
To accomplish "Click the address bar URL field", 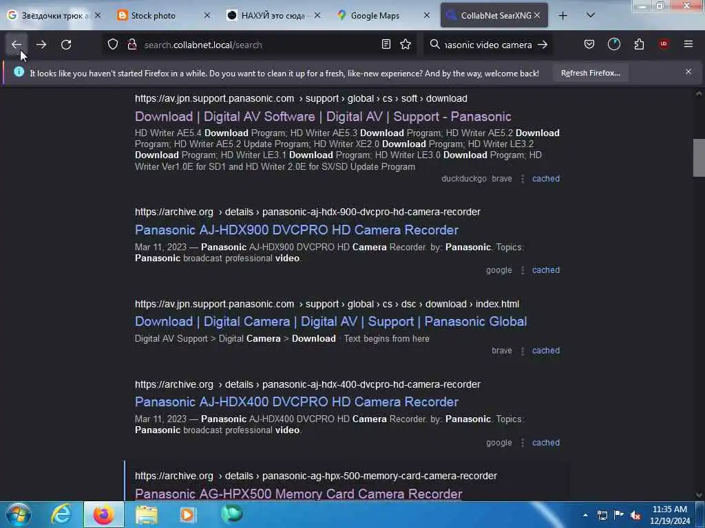I will [x=259, y=45].
